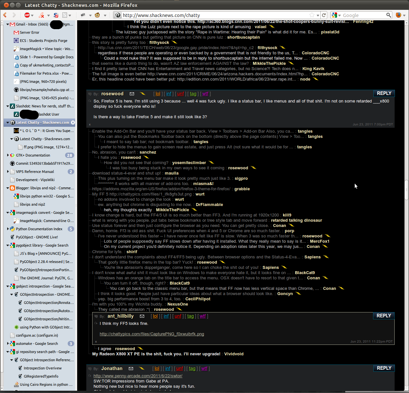
Task: Tag rosewood's post with lol
Action: pyautogui.click(x=158, y=94)
